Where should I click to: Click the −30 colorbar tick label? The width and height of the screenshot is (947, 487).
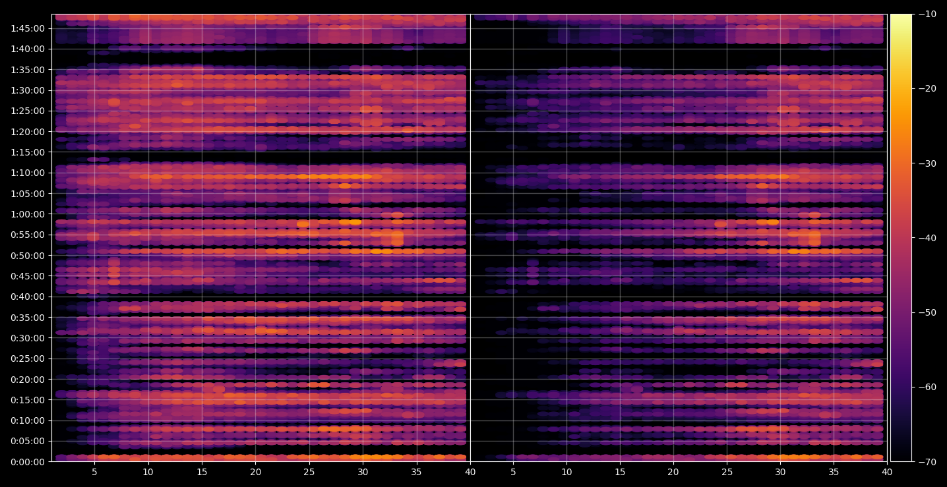click(x=927, y=163)
